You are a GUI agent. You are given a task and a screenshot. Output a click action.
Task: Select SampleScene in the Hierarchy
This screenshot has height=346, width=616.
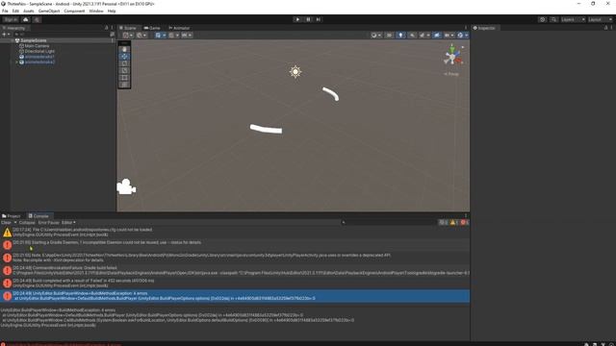[x=34, y=40]
